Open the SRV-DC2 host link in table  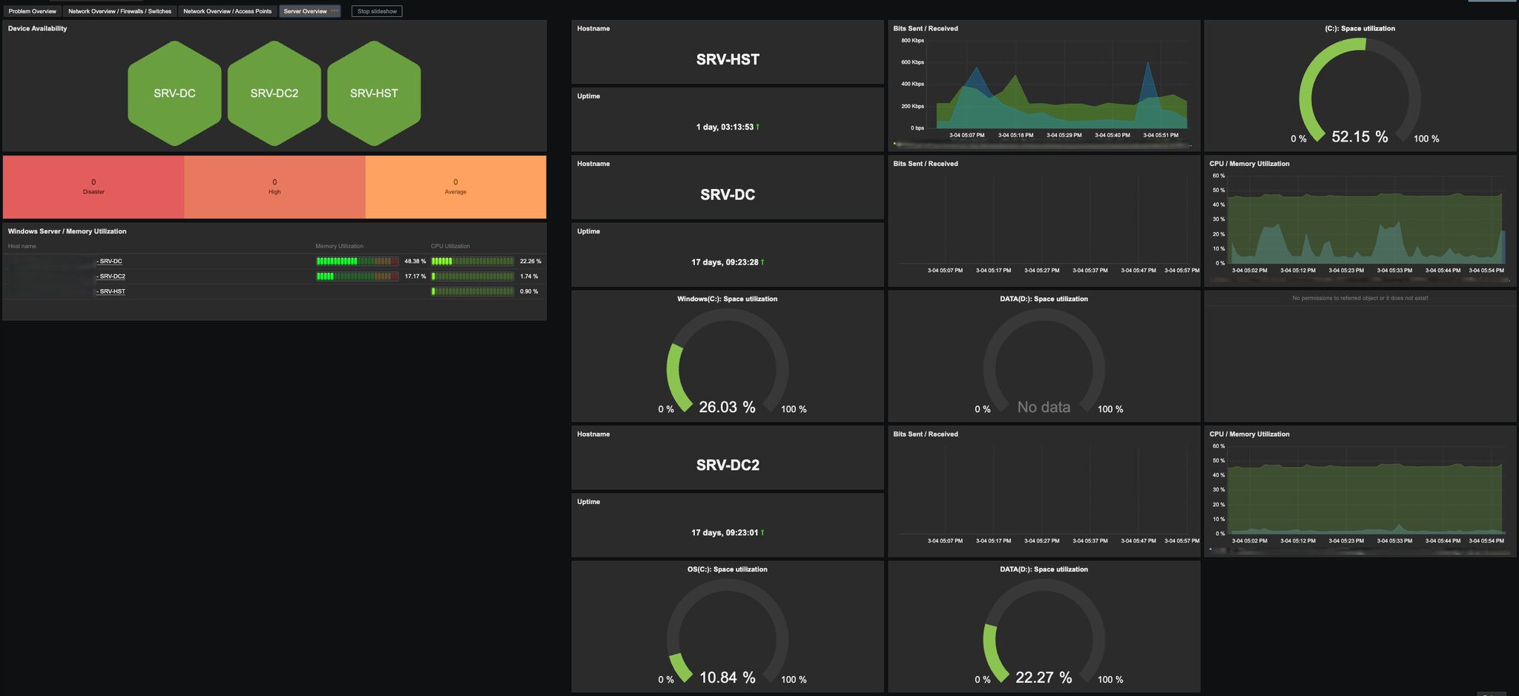pos(112,276)
